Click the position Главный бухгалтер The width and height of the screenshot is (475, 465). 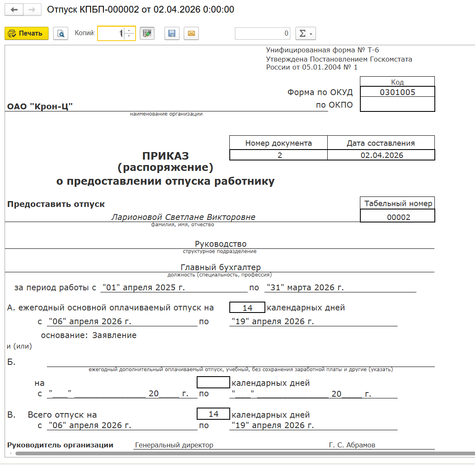(x=221, y=267)
